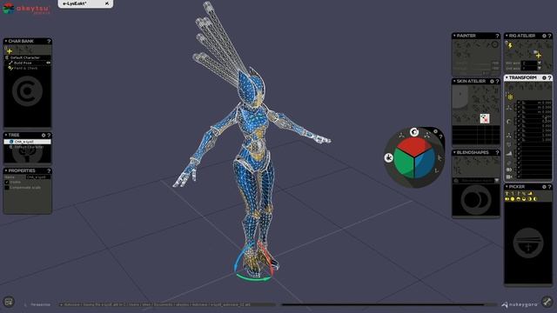Open Transform panel help question mark
The image size is (557, 313).
549,77
